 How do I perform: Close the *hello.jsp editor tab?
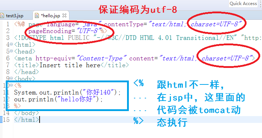pyautogui.click(x=64, y=16)
